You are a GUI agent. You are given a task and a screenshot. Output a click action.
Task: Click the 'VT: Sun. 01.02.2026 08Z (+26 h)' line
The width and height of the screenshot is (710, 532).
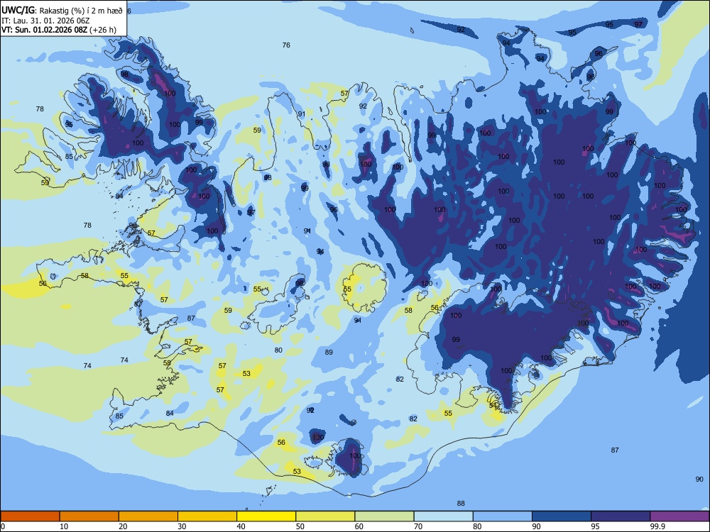click(59, 30)
